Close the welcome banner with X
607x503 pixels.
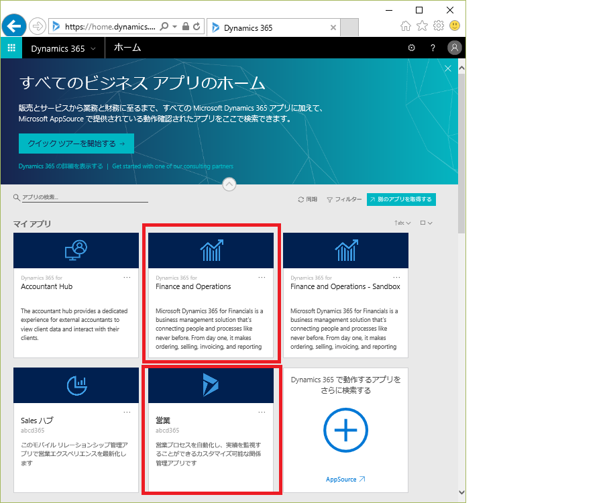click(448, 68)
